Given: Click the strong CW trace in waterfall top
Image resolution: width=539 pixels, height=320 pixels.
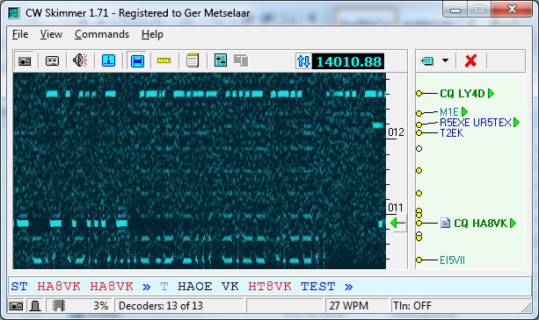Looking at the screenshot, I should 215,94.
